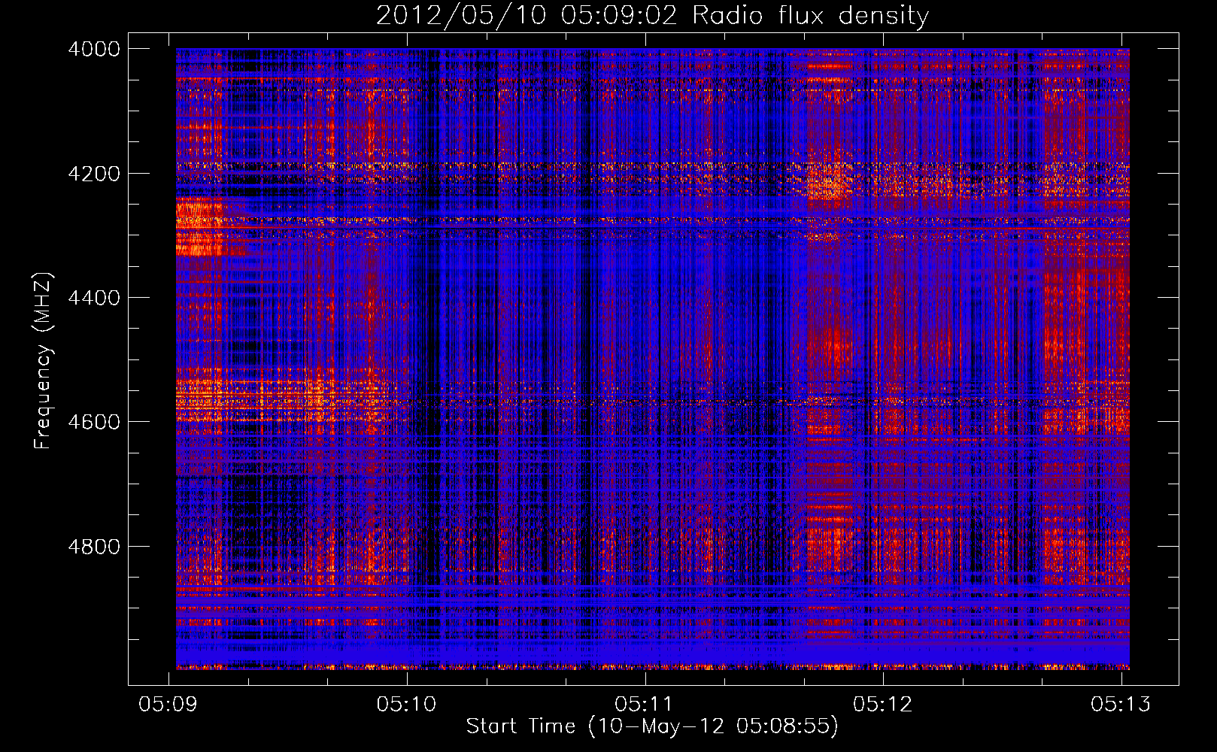Click the 4800 frequency tick label

[x=94, y=547]
